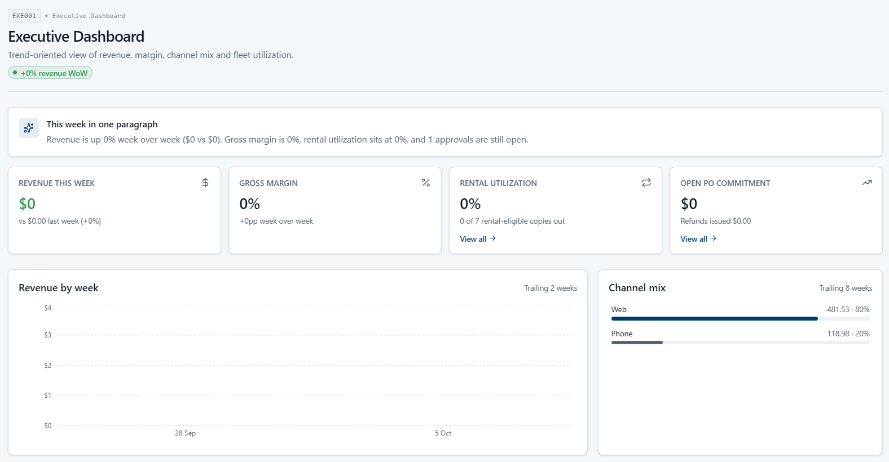Select the 5 Oct axis label
889x462 pixels.
pos(443,433)
